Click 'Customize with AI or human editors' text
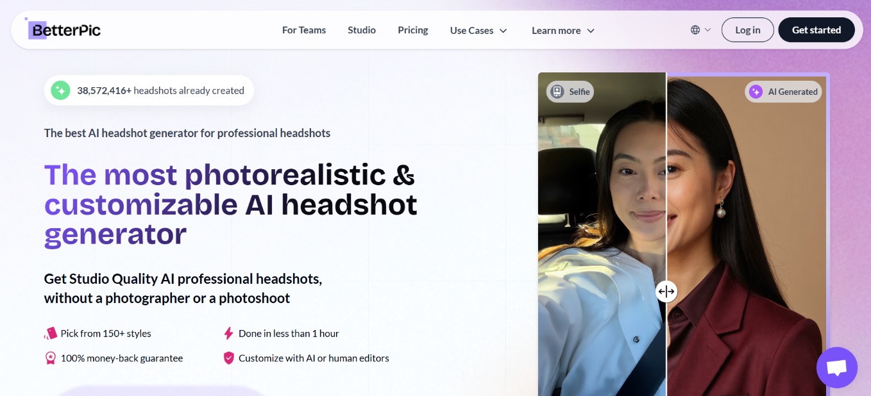The image size is (871, 396). [314, 358]
